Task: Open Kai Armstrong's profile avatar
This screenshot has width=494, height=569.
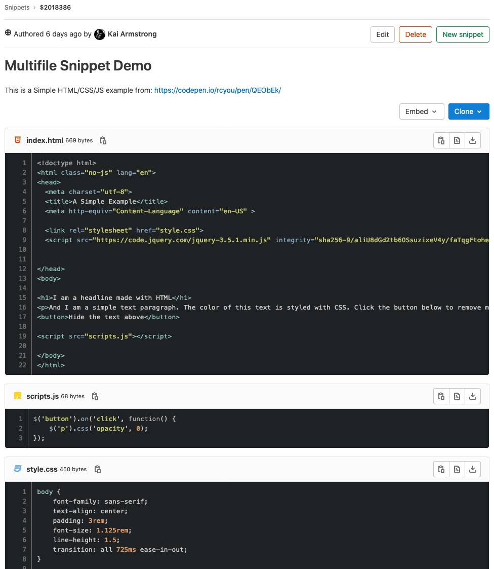Action: pyautogui.click(x=100, y=34)
